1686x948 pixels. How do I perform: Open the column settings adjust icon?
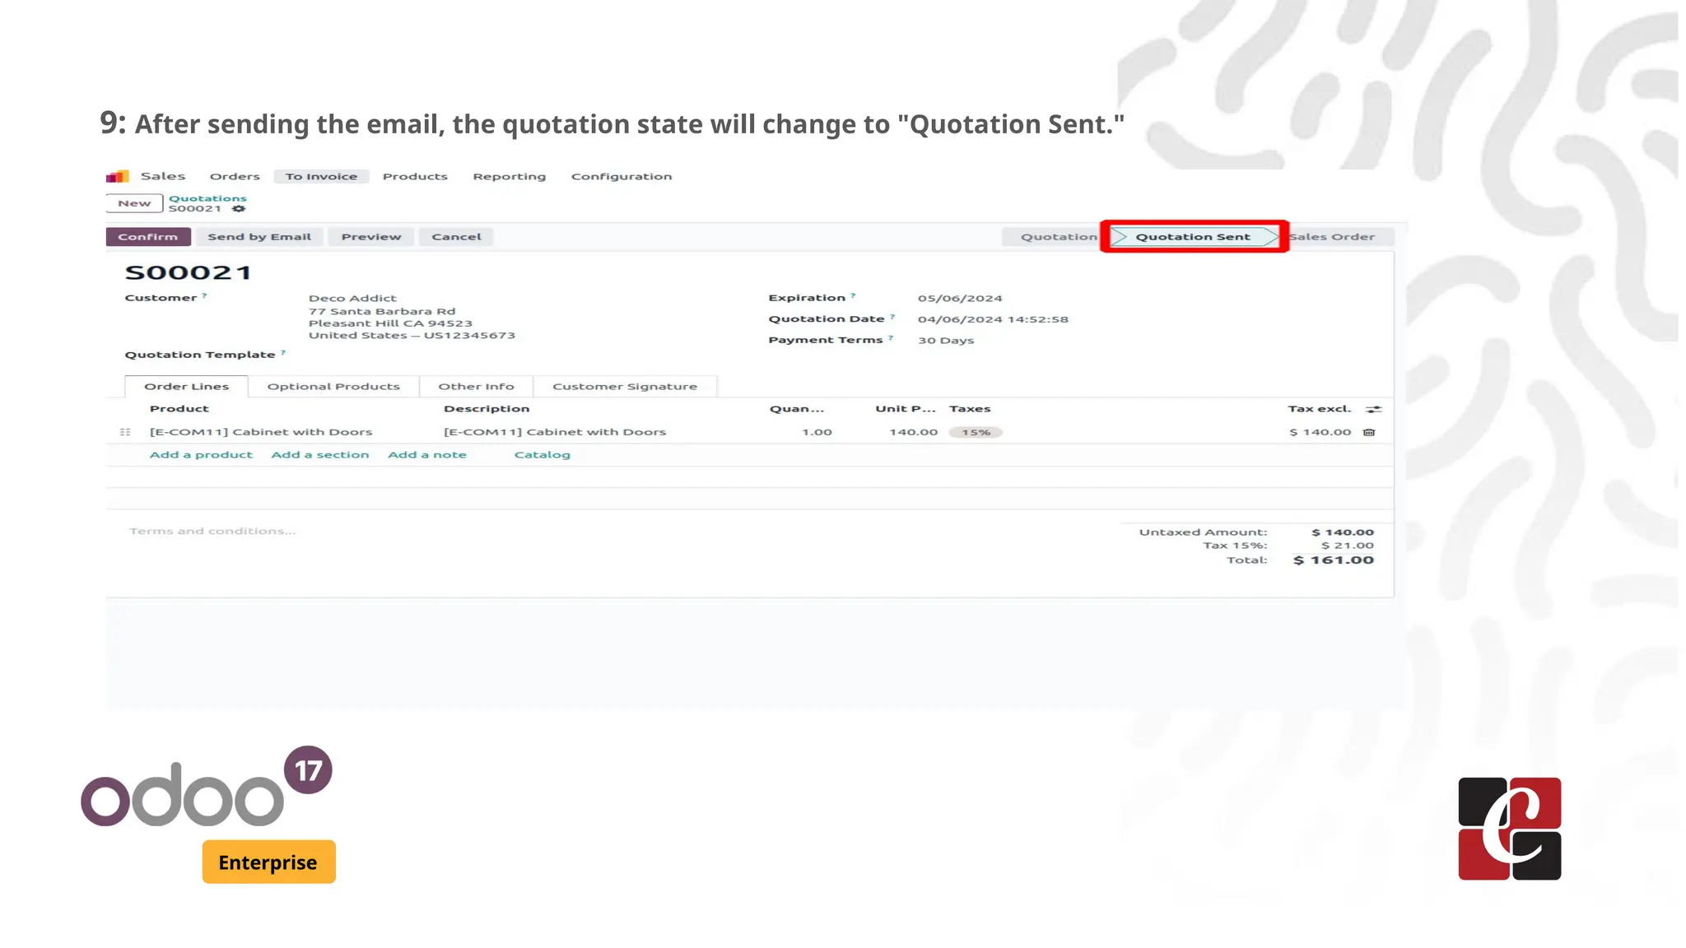pyautogui.click(x=1373, y=409)
